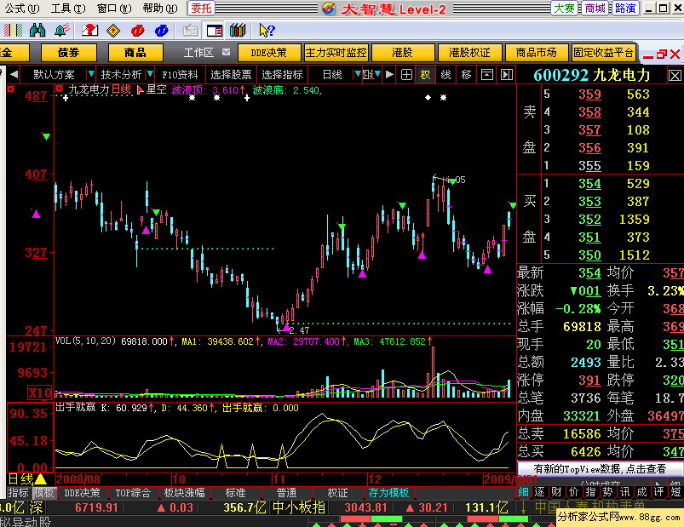Expand the dropdown arrow right of 日线's
Image resolution: width=684 pixels, height=527 pixels.
click(x=377, y=75)
